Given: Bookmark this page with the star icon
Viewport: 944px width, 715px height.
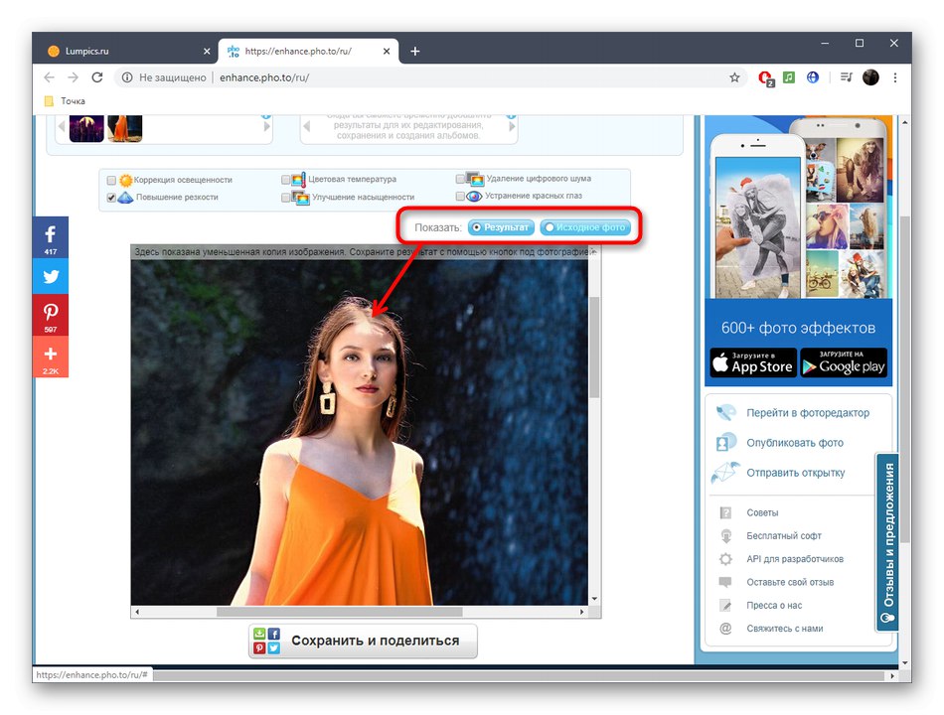Looking at the screenshot, I should (x=734, y=77).
